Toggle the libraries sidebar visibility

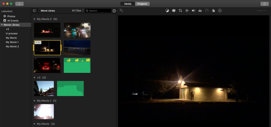(34, 11)
